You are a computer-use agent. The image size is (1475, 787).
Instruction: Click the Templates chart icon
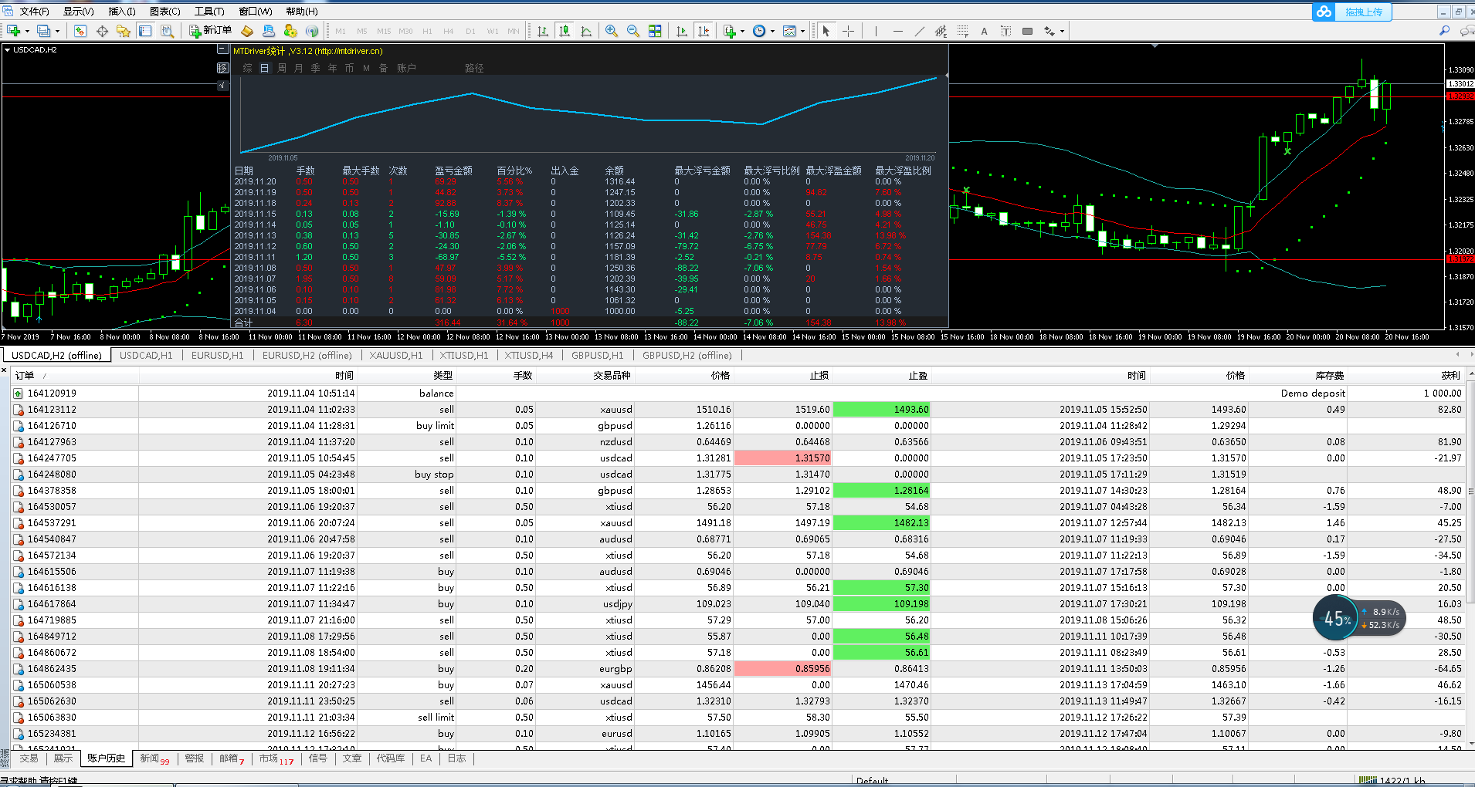(x=789, y=31)
